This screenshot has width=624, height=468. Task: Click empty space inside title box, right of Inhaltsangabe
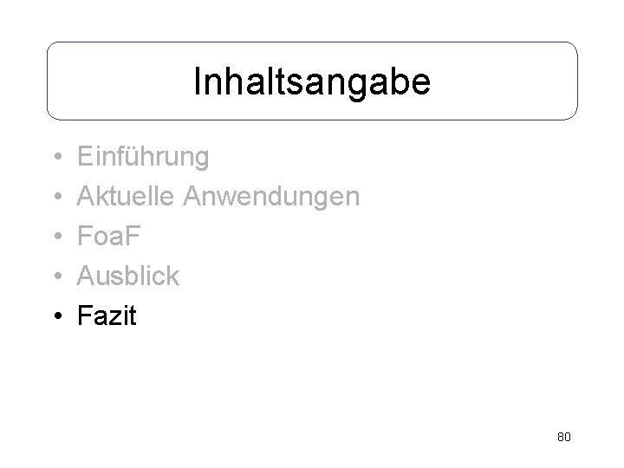[x=511, y=81]
